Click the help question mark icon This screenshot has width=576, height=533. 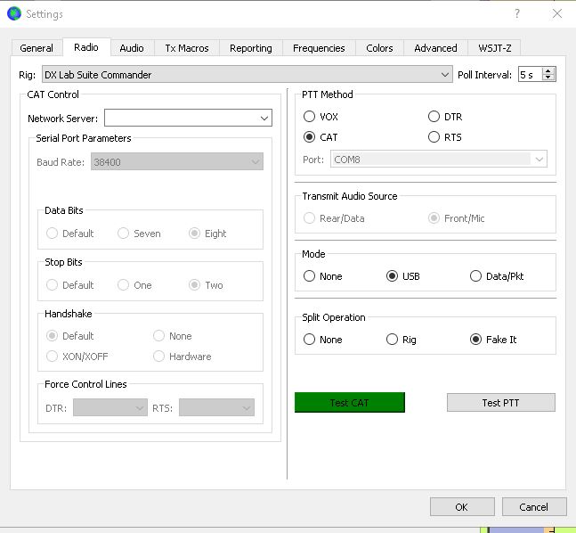[517, 13]
